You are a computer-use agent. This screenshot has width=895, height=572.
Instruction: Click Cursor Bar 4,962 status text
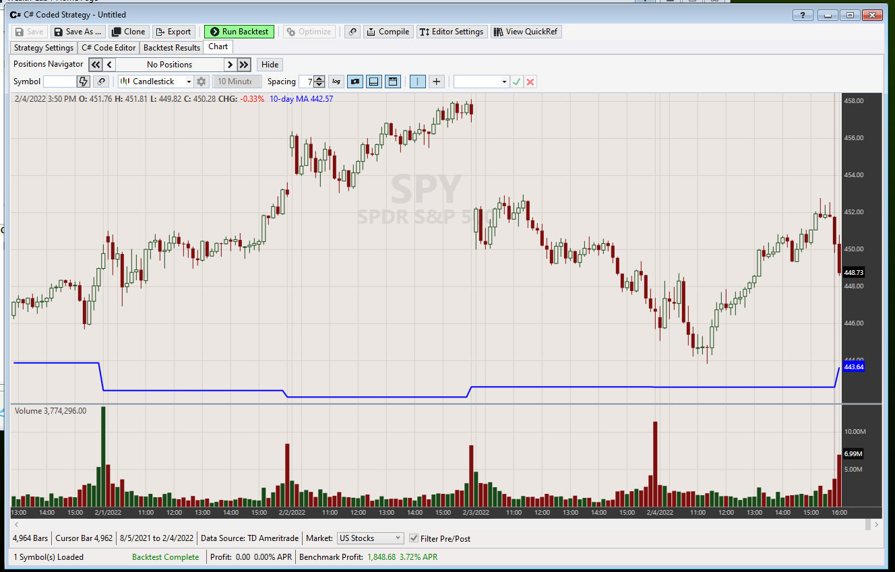coord(84,538)
